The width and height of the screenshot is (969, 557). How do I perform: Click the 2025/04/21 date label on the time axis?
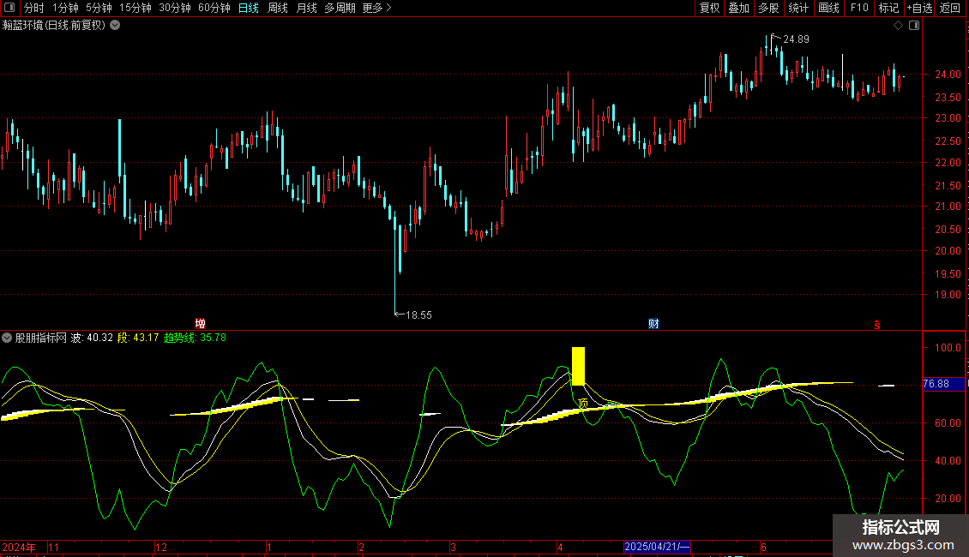tap(656, 547)
